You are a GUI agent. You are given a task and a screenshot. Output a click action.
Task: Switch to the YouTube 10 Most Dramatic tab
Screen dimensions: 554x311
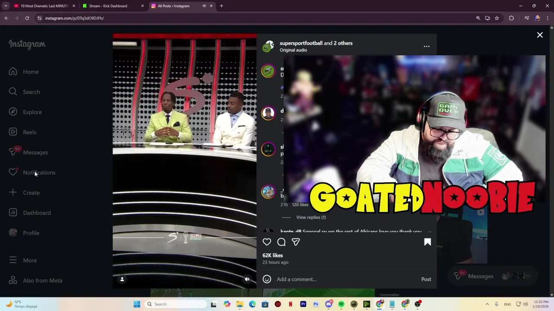[44, 6]
